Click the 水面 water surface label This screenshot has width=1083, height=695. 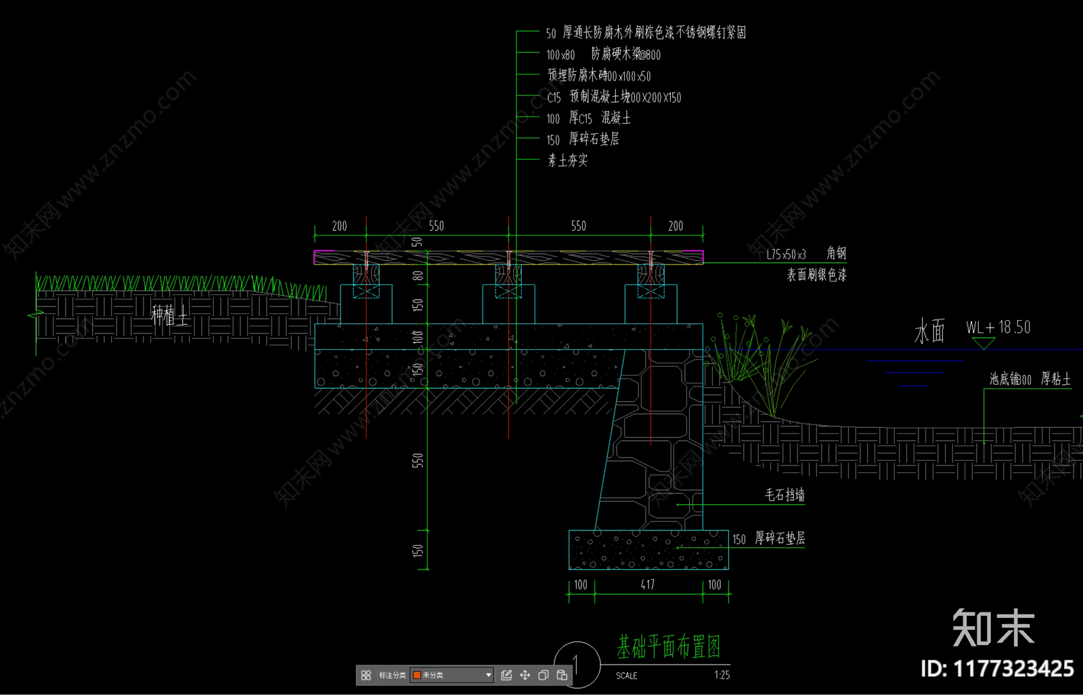(929, 332)
